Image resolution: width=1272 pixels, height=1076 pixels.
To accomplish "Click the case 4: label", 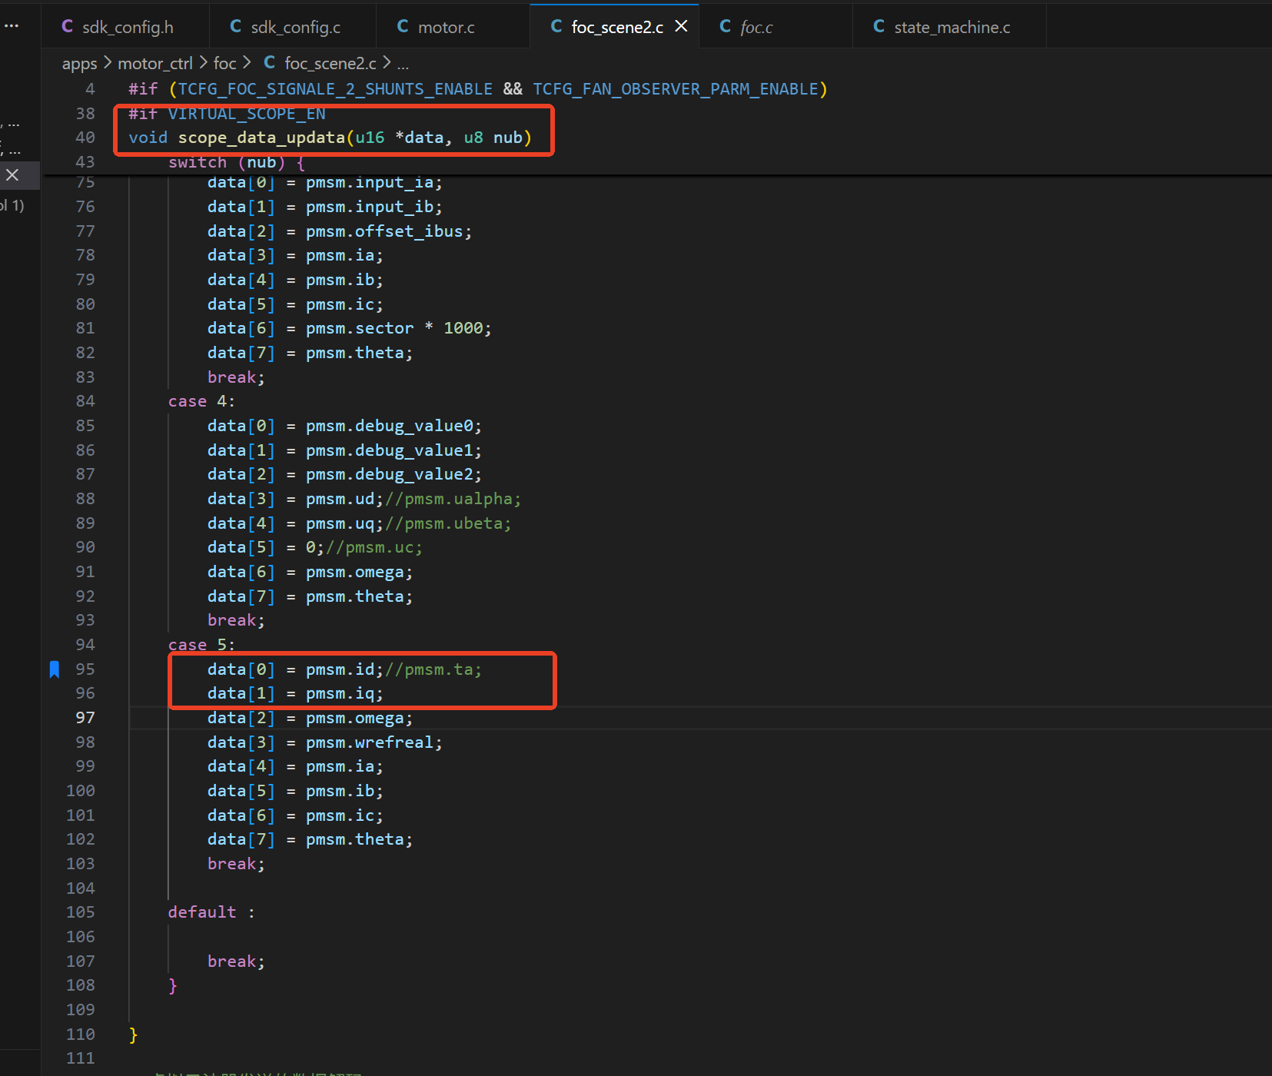I will (x=201, y=401).
